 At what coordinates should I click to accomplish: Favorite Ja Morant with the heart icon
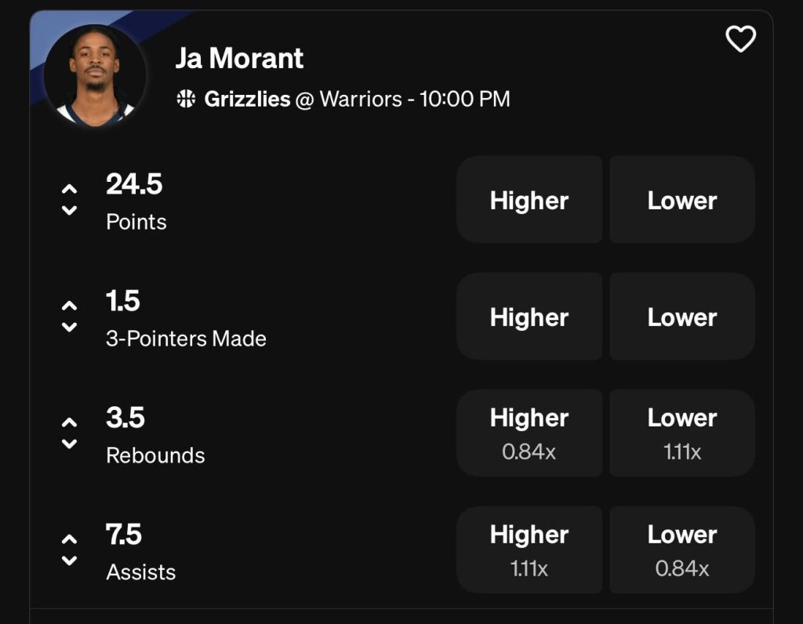click(740, 39)
